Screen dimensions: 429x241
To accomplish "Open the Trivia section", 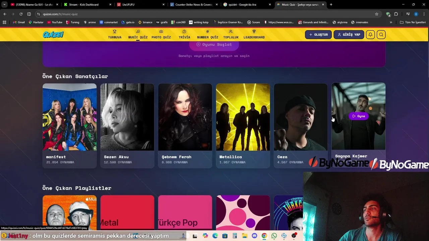I will point(184,34).
